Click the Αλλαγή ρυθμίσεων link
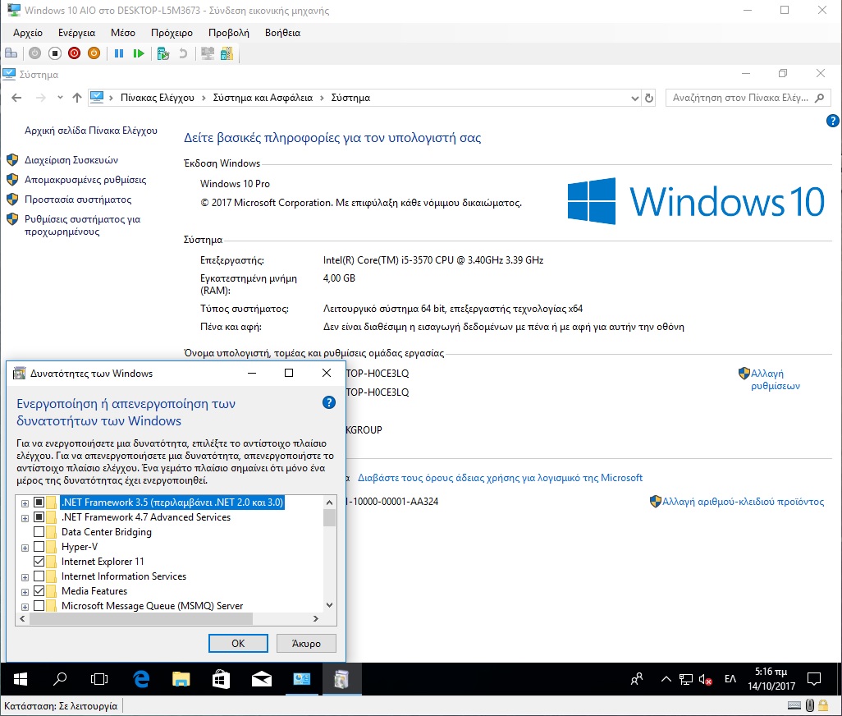The height and width of the screenshot is (716, 842). pyautogui.click(x=776, y=379)
